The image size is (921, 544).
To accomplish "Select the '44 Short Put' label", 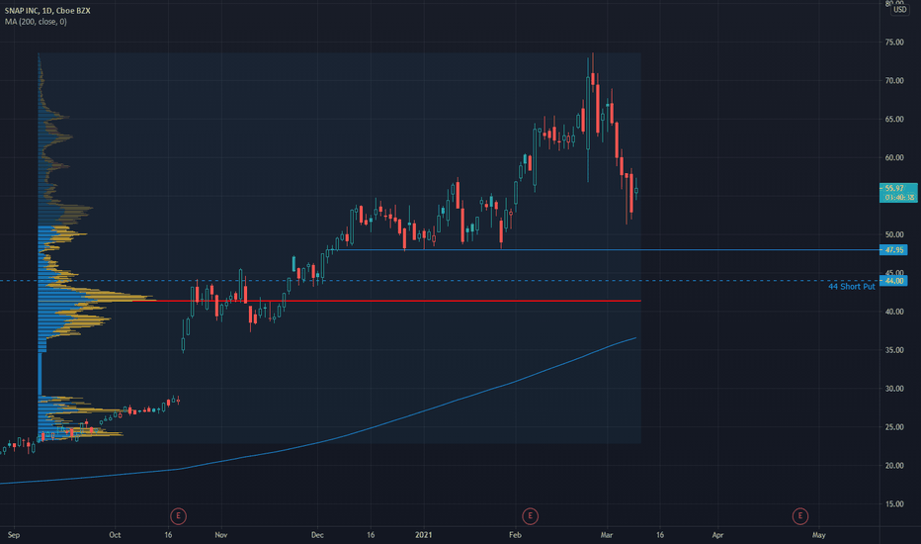I will coord(851,287).
